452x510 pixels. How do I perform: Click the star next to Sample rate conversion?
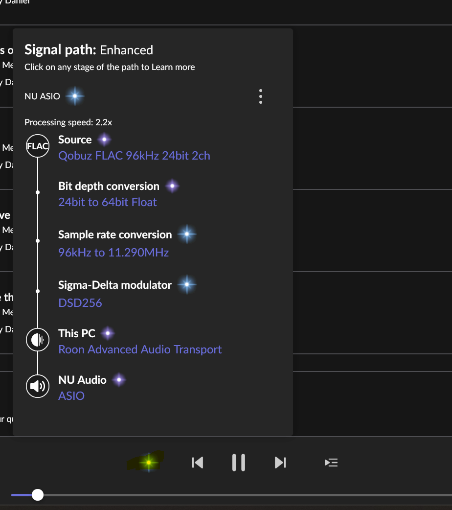(x=187, y=235)
